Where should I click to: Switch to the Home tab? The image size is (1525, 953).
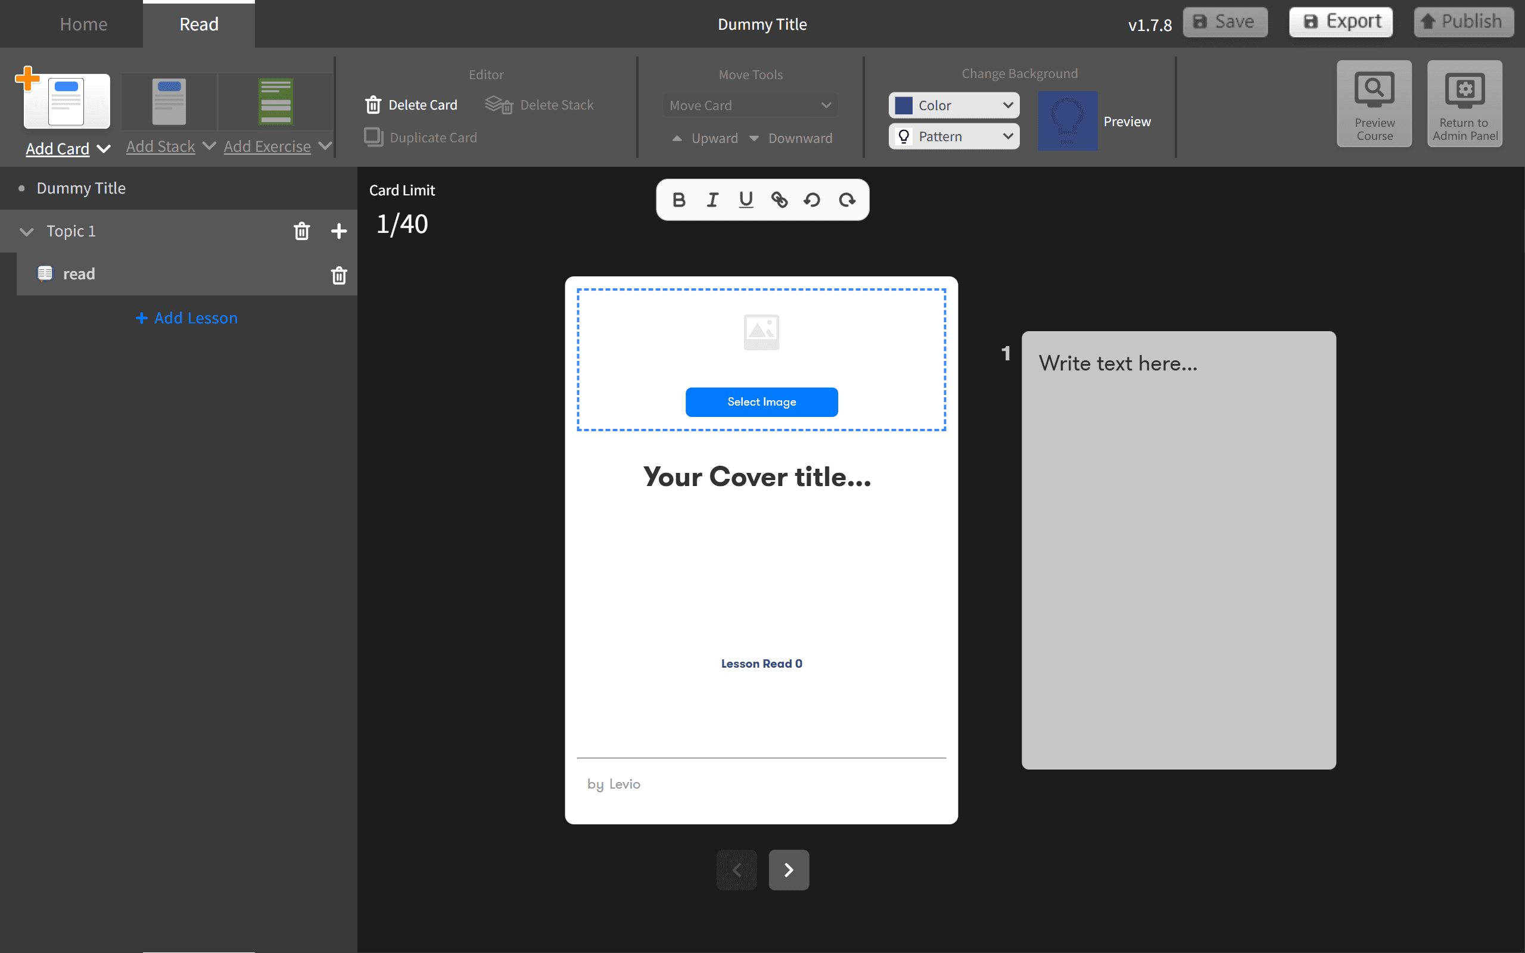point(83,24)
